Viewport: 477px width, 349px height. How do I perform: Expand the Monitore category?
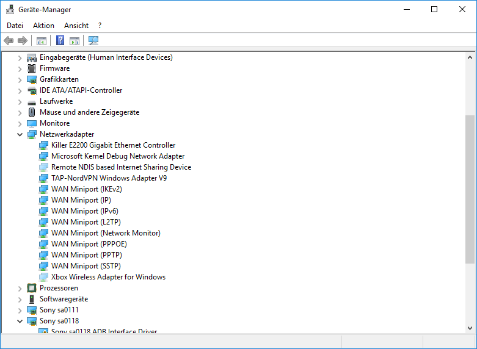[x=20, y=124]
